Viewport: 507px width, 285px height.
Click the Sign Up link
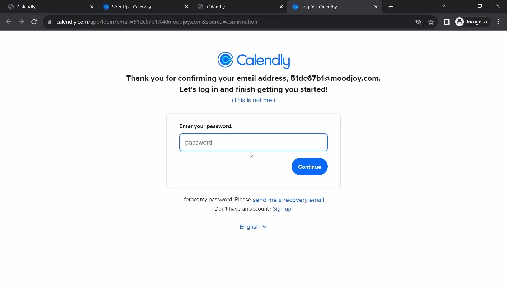pyautogui.click(x=282, y=209)
